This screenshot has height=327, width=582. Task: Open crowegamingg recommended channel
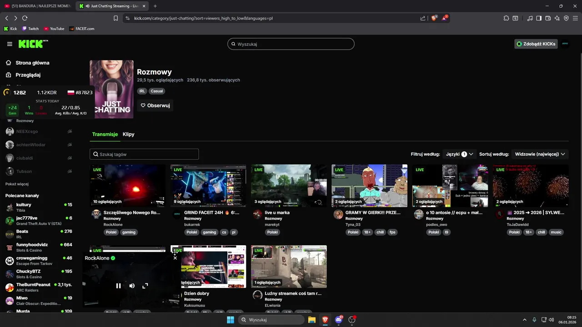click(39, 261)
